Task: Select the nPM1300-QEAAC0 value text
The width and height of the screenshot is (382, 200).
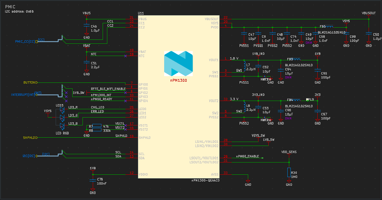Action: [x=205, y=181]
